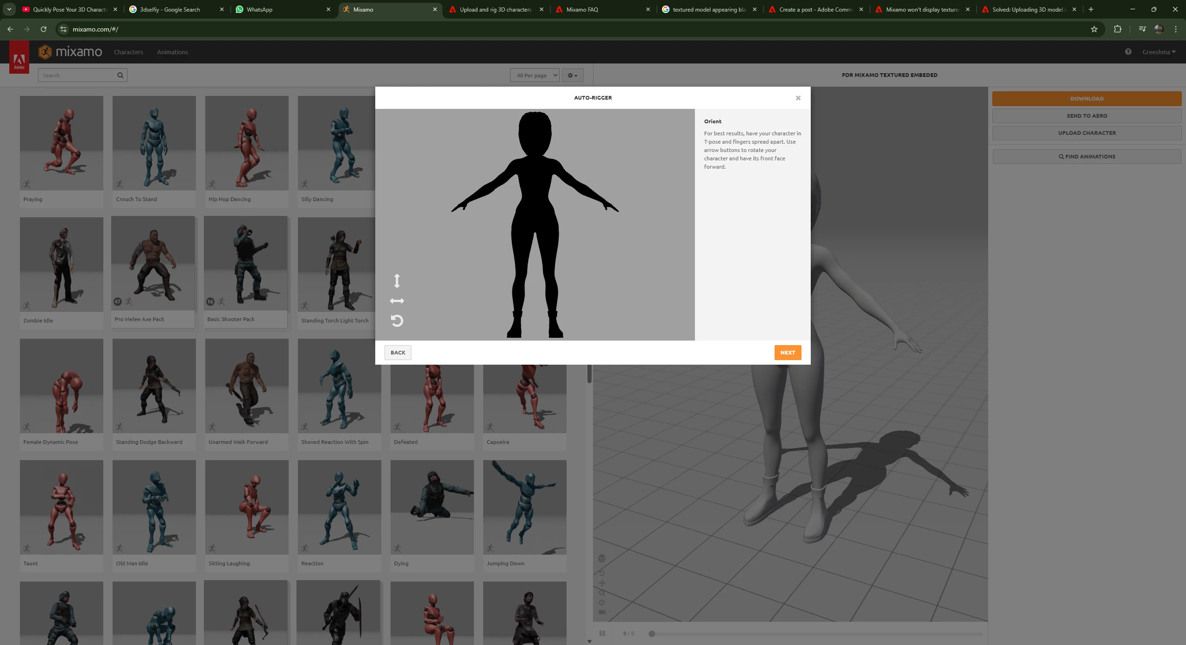
Task: Close the Auto-Rigger dialog
Action: pyautogui.click(x=798, y=98)
